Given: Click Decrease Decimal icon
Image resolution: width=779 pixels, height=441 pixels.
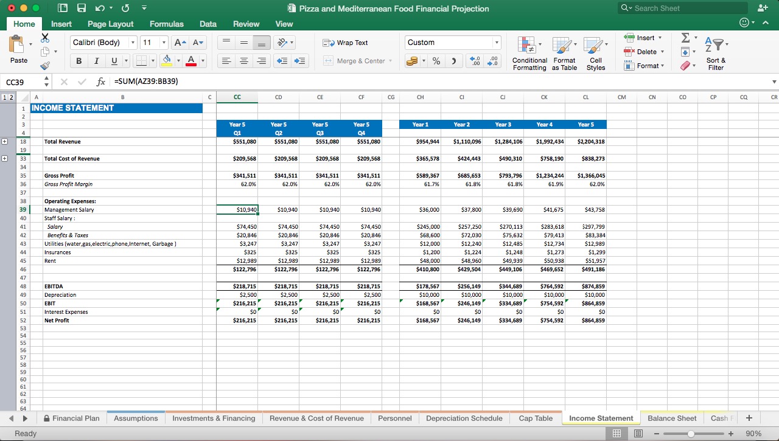Looking at the screenshot, I should (x=494, y=61).
